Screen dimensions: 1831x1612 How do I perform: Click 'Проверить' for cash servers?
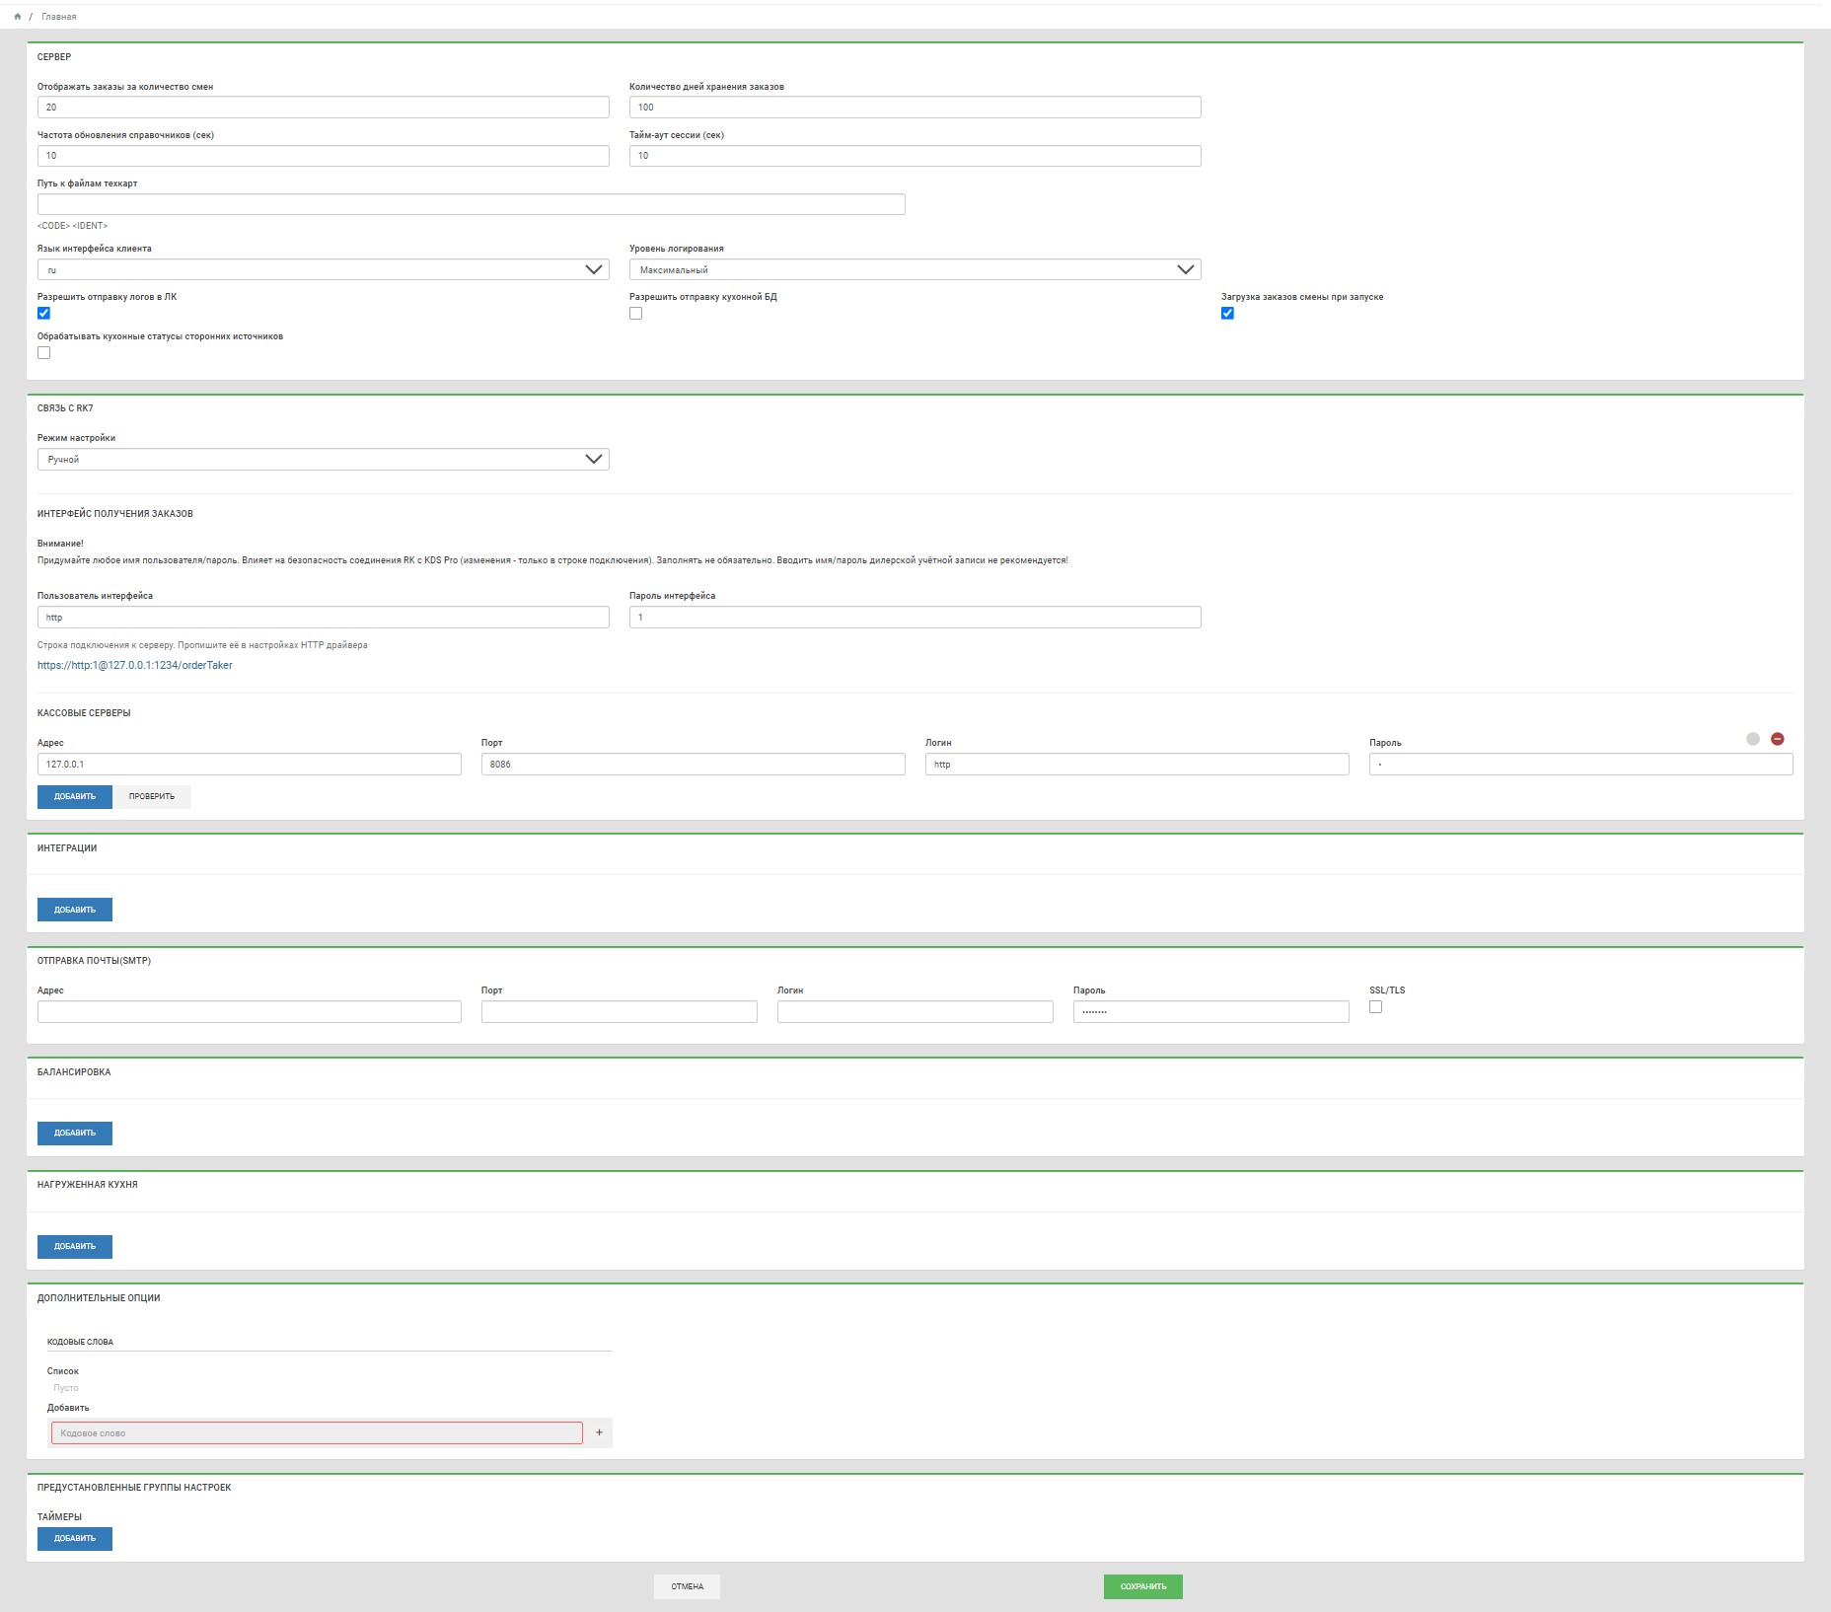pos(152,796)
